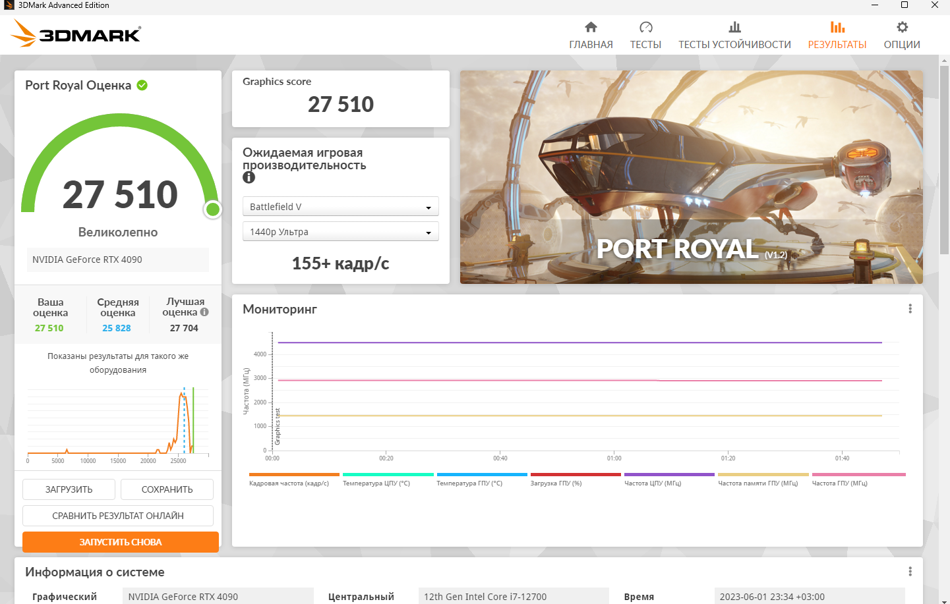Expand the 1440p Ультра resolution dropdown

(x=341, y=232)
